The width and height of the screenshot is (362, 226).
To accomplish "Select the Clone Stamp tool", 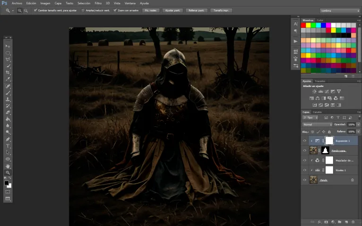I will point(8,99).
